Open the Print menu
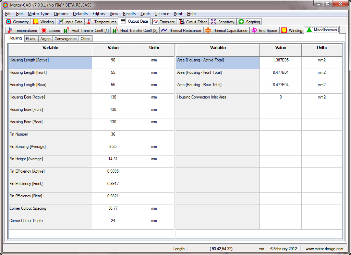This screenshot has width=351, height=255. click(178, 14)
